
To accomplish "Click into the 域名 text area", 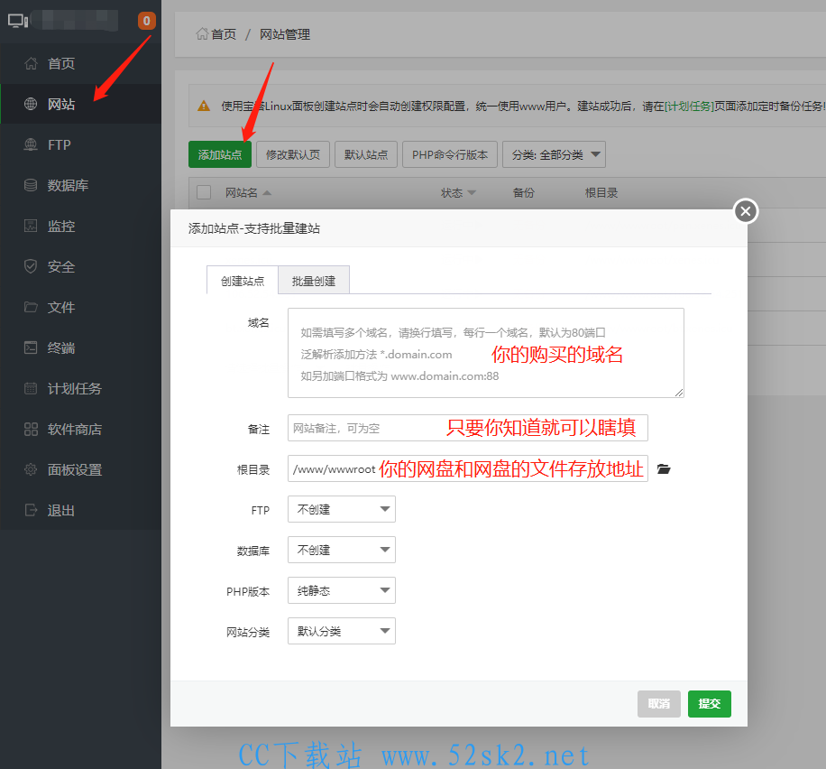I will [486, 353].
